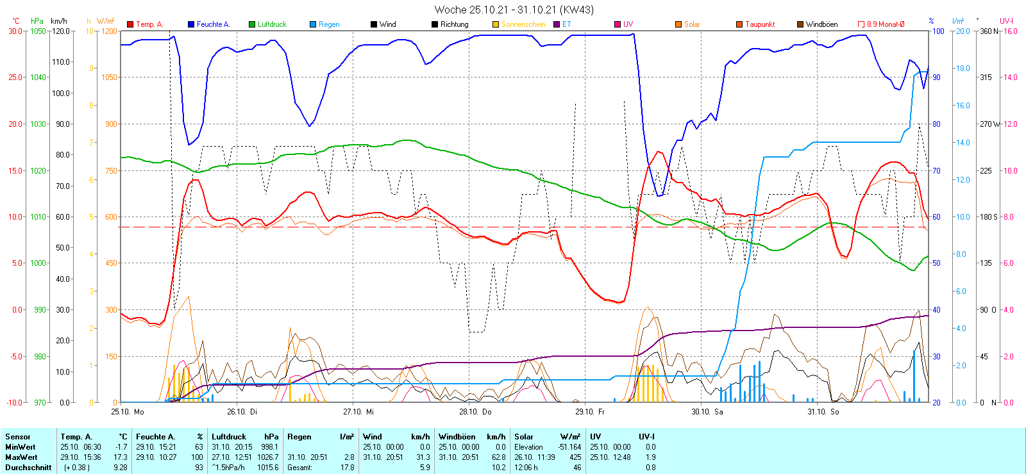The image size is (1026, 474).
Task: Select the '27.10. Mi' date label
Action: (x=358, y=412)
